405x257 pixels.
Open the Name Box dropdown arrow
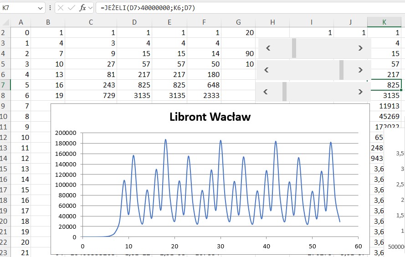(40, 8)
